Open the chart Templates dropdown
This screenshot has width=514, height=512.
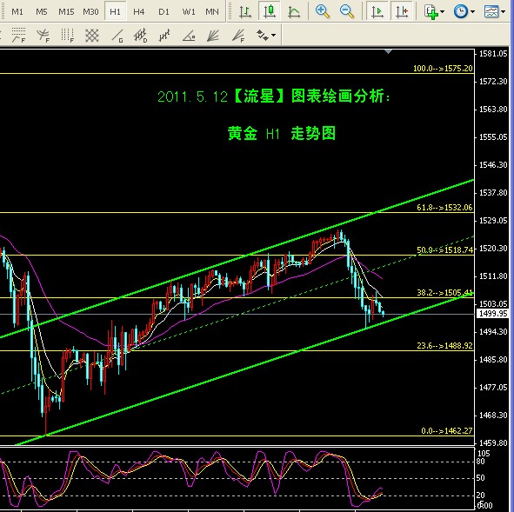pyautogui.click(x=494, y=12)
